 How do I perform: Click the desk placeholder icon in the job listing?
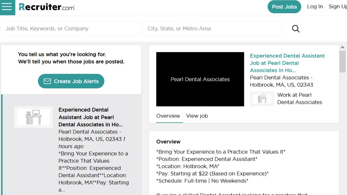33,117
